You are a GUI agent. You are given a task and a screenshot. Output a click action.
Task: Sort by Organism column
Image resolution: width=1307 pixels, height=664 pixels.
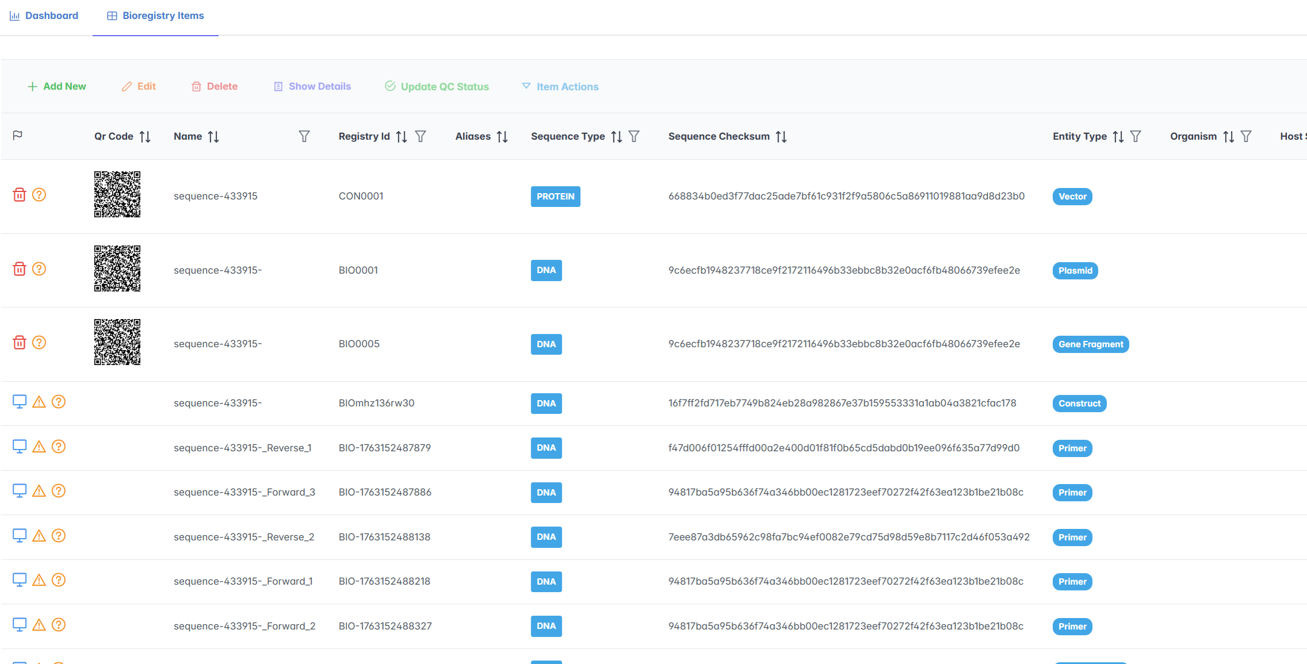pyautogui.click(x=1228, y=136)
